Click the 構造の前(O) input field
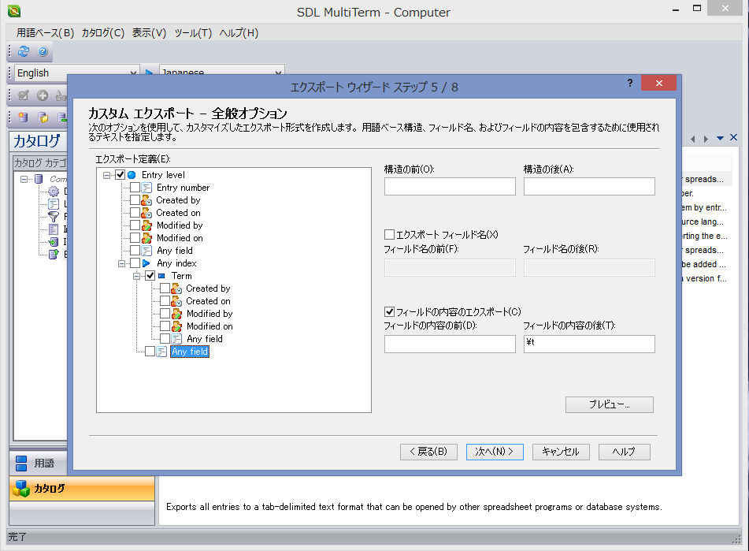 click(450, 186)
